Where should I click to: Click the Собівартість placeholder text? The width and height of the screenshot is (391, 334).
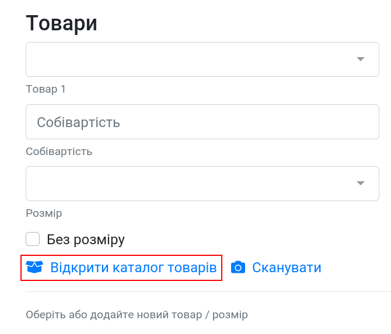(x=79, y=122)
